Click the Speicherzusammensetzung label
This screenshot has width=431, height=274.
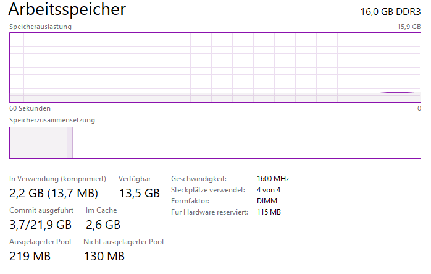pos(52,120)
